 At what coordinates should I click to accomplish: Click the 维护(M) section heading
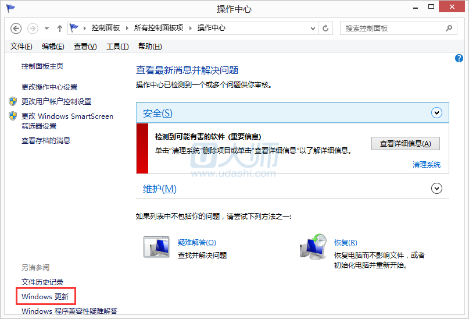160,189
